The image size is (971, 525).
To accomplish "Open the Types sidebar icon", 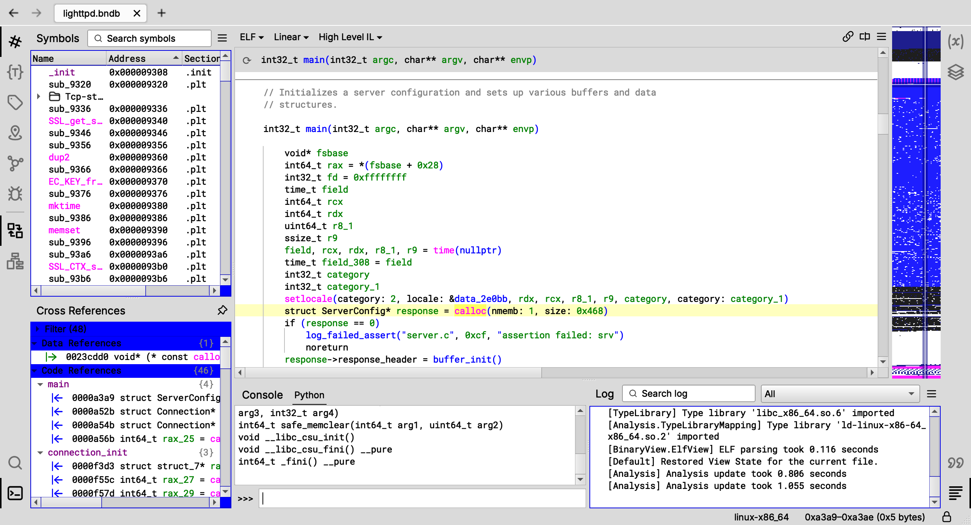I will tap(15, 72).
